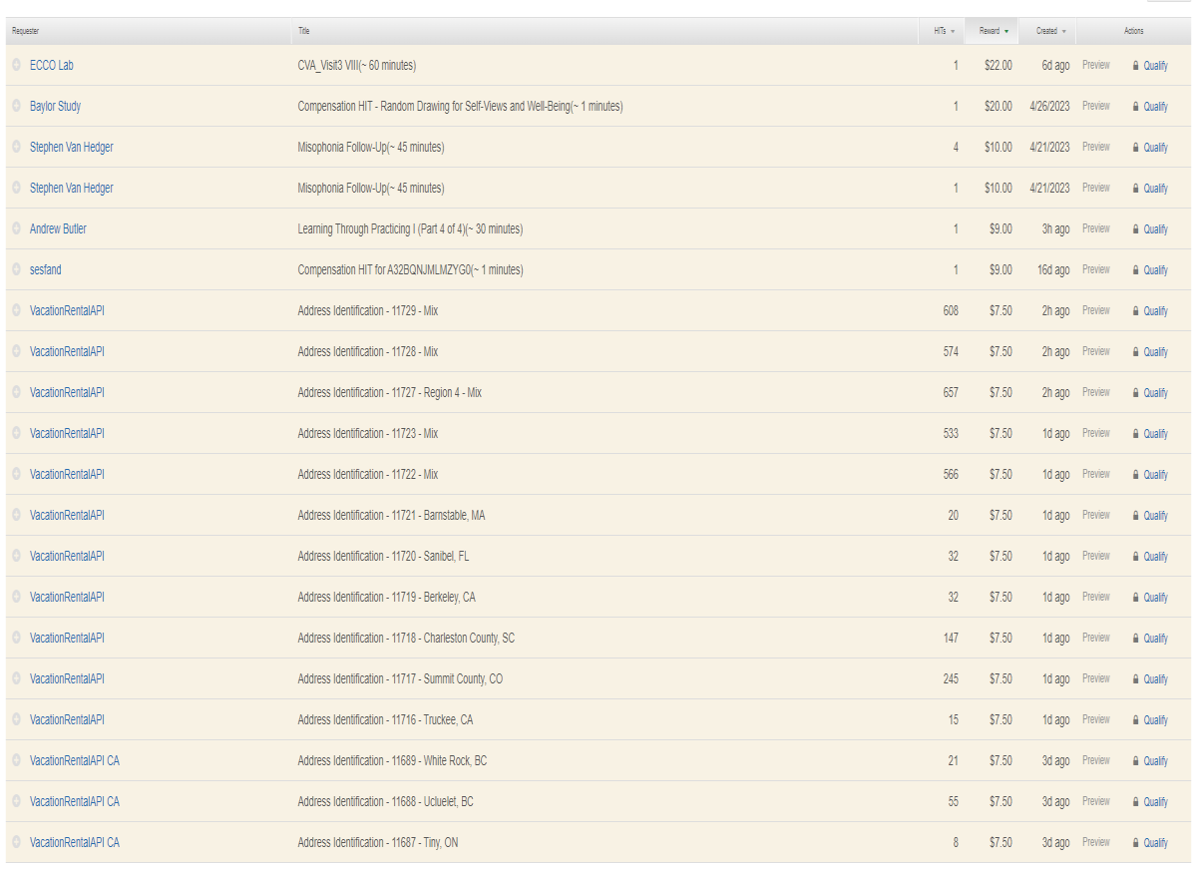Viewport: 1197px width, 872px height.
Task: Click lock icon for Address Identification 11722
Action: [1135, 474]
